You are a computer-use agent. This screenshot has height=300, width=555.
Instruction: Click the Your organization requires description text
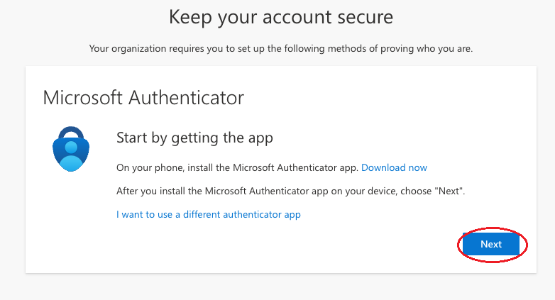click(x=281, y=48)
